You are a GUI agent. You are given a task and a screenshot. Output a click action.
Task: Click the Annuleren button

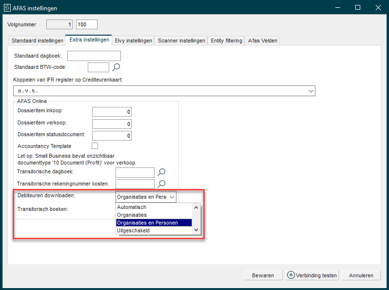[361, 275]
